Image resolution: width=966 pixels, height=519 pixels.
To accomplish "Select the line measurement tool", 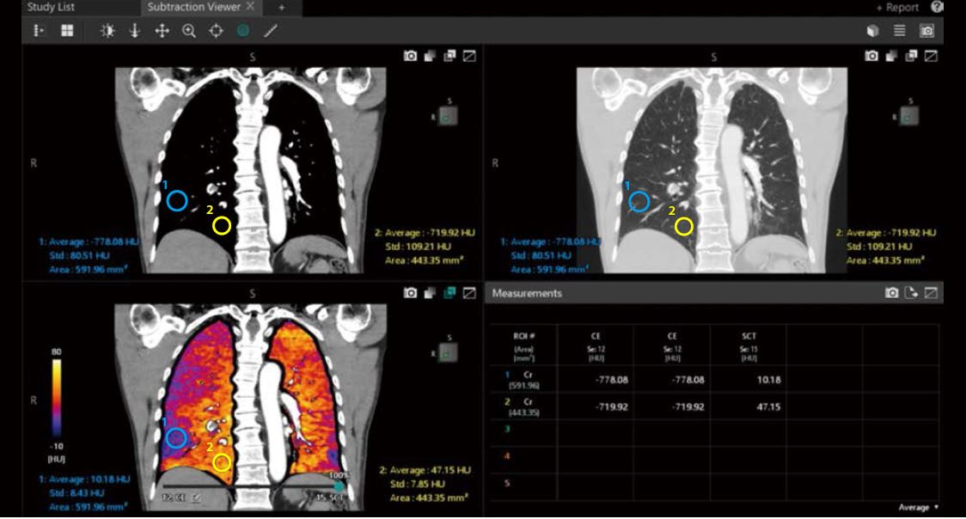I will tap(270, 31).
